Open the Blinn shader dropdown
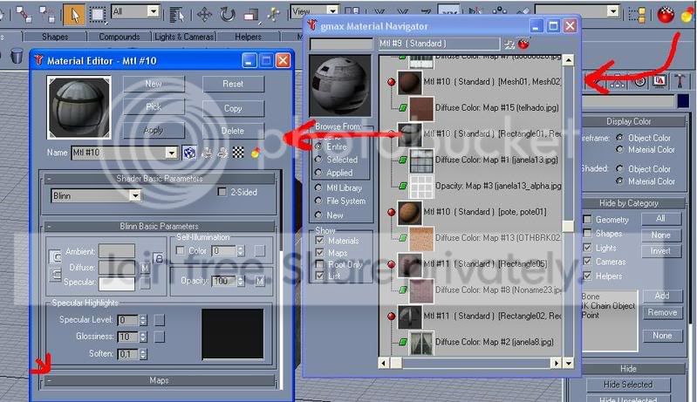697x402 pixels. (x=96, y=195)
